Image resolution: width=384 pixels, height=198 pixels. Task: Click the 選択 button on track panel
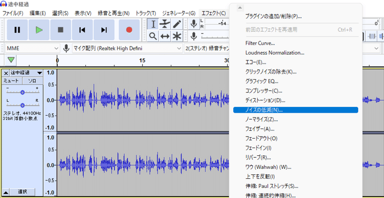tap(22, 192)
